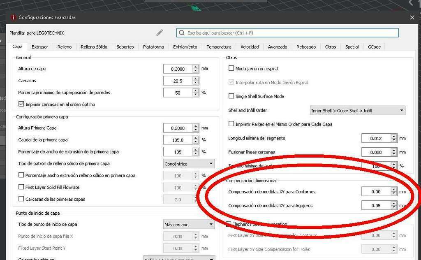Open the Más cercano start point dropdown
Image resolution: width=421 pixels, height=260 pixels.
[189, 225]
